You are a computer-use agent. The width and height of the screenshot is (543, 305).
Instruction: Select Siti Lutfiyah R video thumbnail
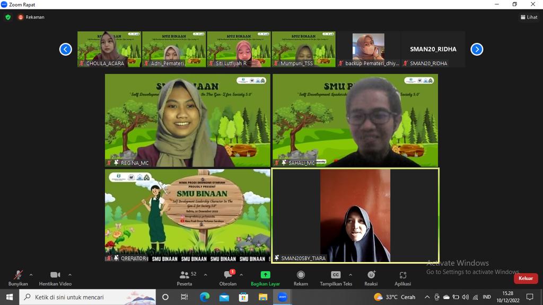point(239,49)
